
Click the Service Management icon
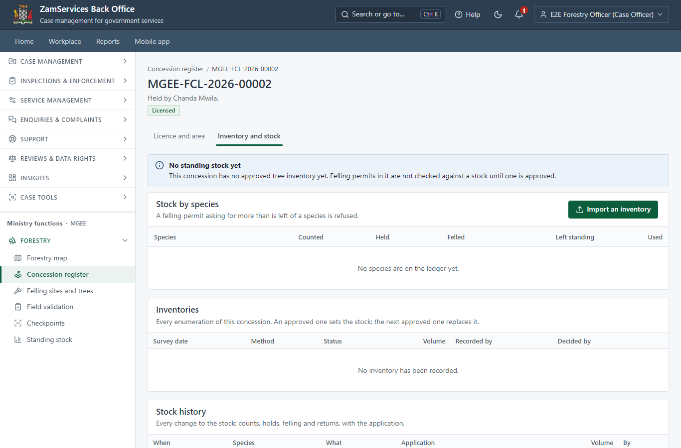coord(12,100)
